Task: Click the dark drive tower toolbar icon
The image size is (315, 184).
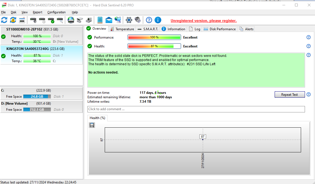Action: click(x=89, y=20)
